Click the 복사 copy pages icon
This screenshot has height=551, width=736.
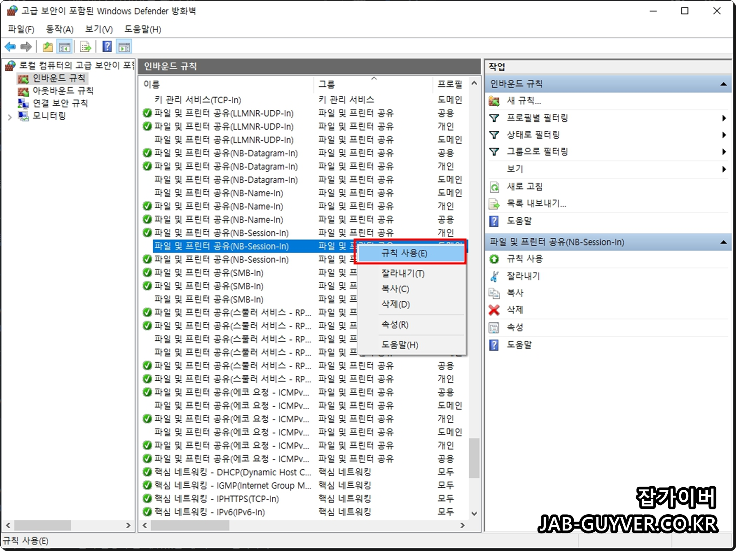[494, 293]
